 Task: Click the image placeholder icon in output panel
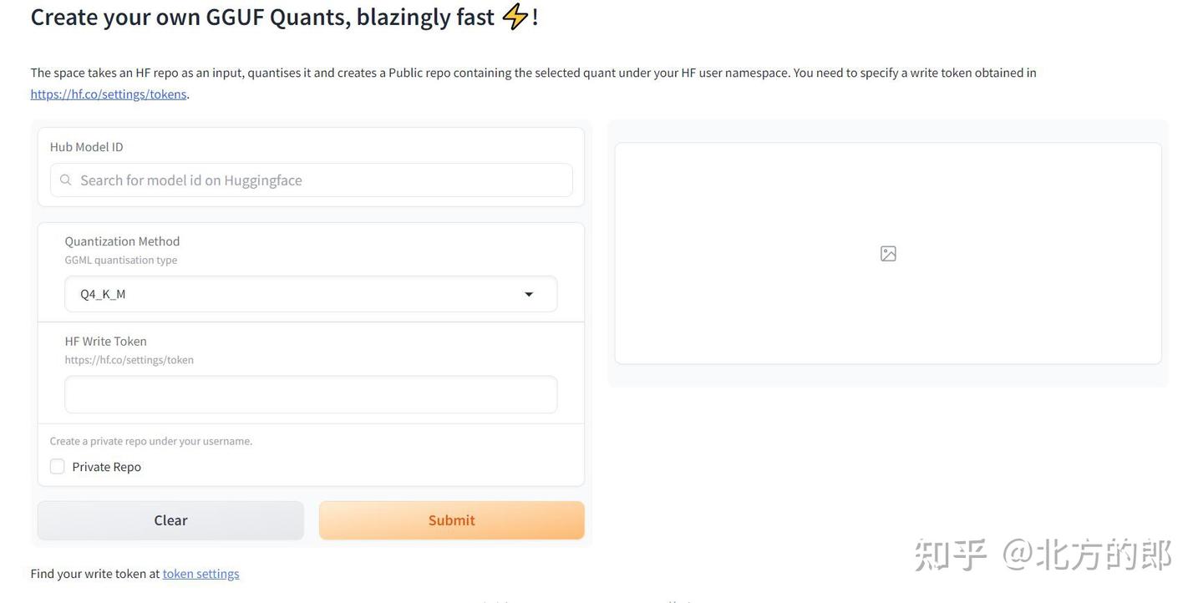coord(888,254)
